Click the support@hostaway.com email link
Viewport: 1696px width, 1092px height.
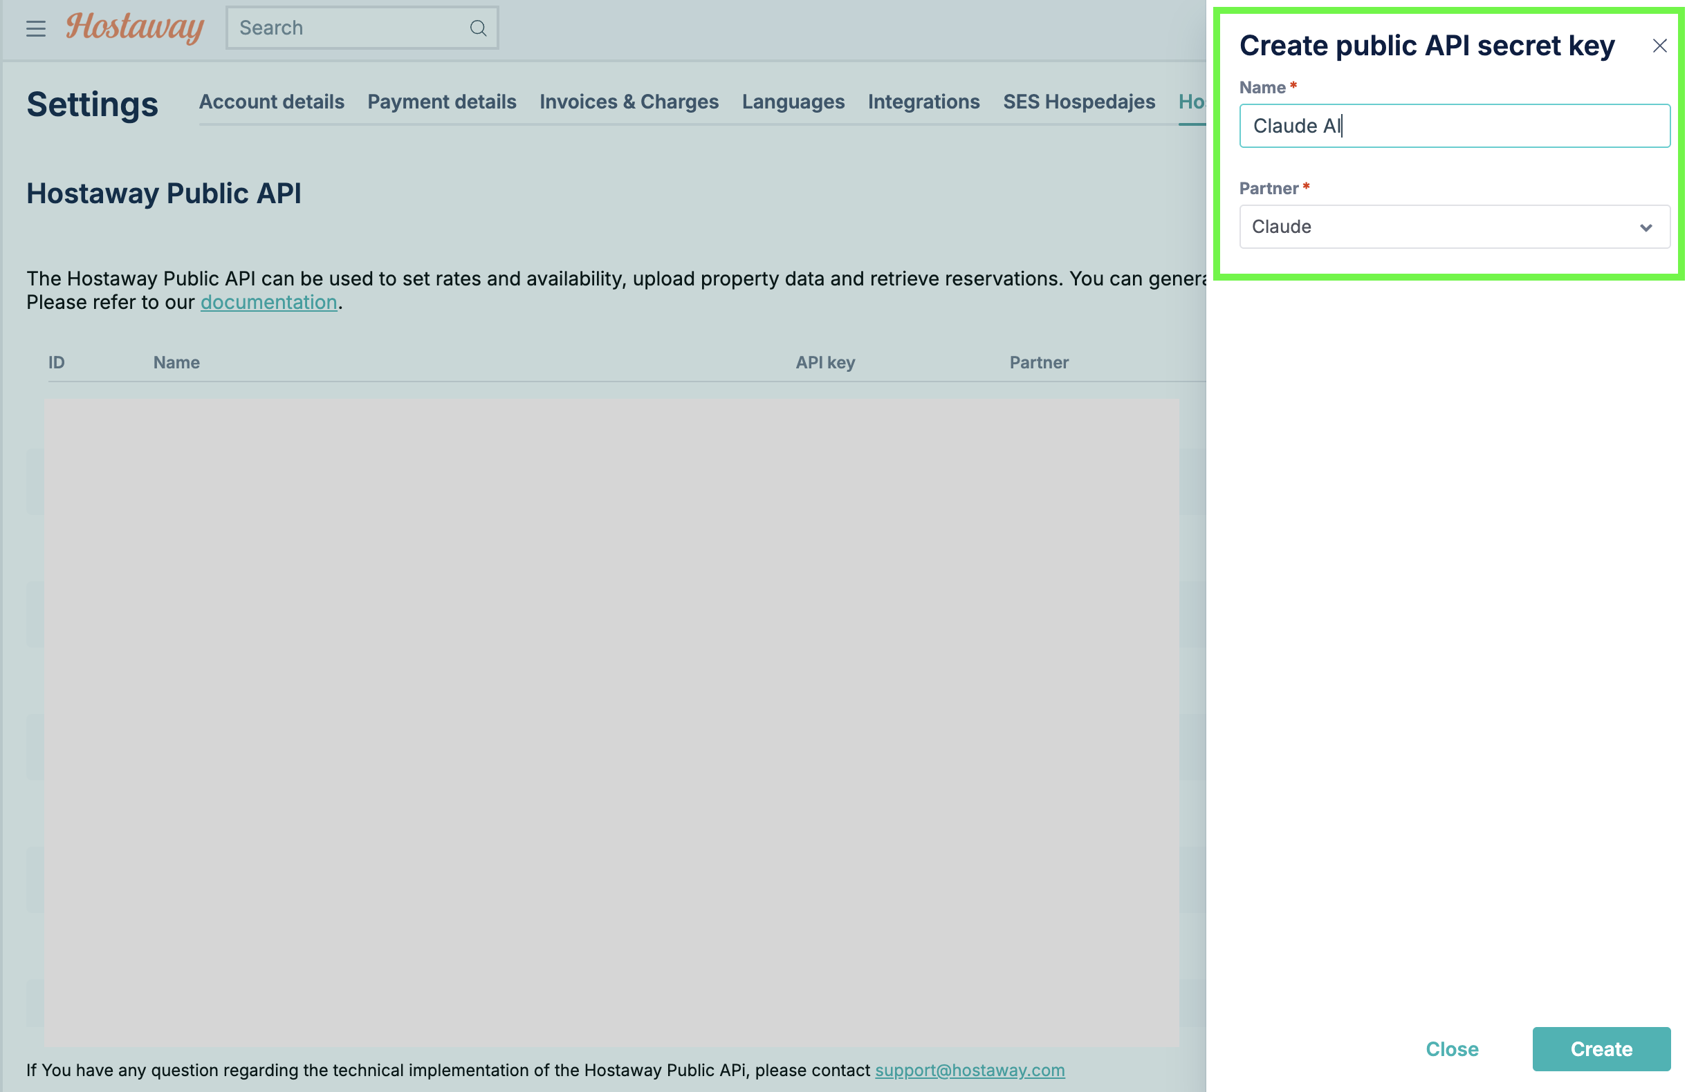[969, 1069]
